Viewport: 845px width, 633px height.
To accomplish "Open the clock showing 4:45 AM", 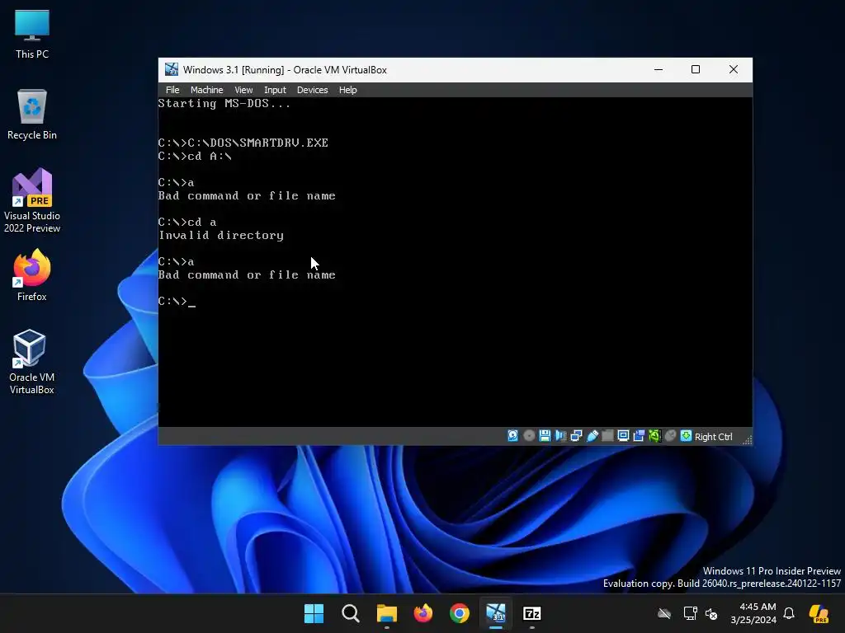I will coord(753,613).
